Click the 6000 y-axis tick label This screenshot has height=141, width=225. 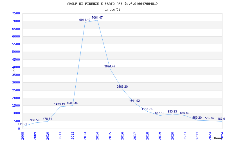(16, 36)
